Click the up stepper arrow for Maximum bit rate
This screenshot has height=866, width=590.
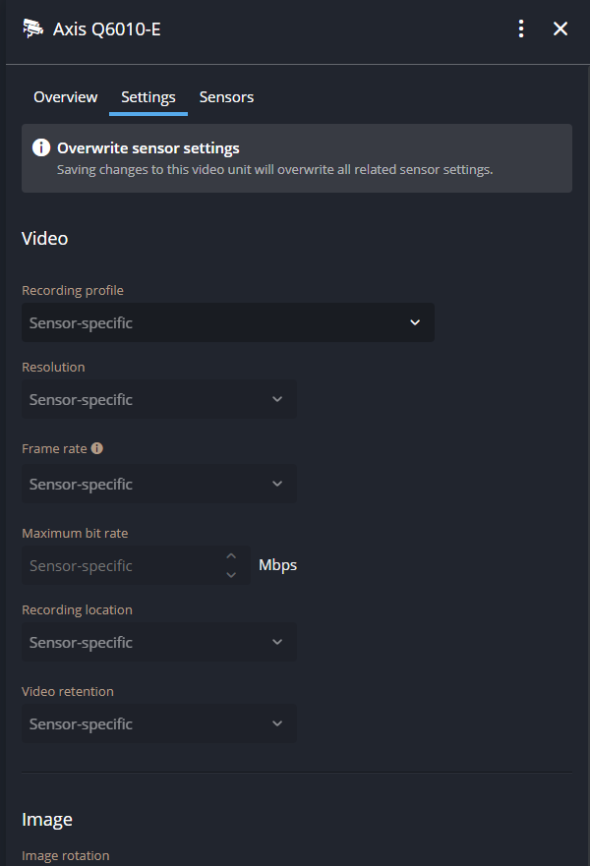230,556
